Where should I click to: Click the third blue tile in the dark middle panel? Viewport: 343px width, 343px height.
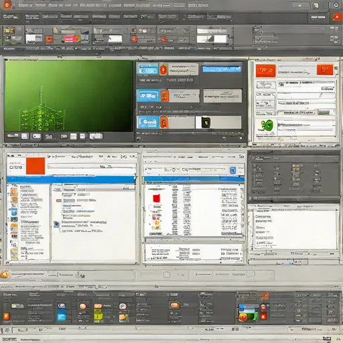coord(148,122)
